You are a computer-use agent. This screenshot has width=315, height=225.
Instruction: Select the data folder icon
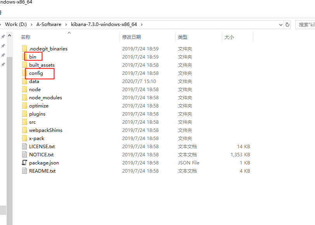(x=24, y=81)
